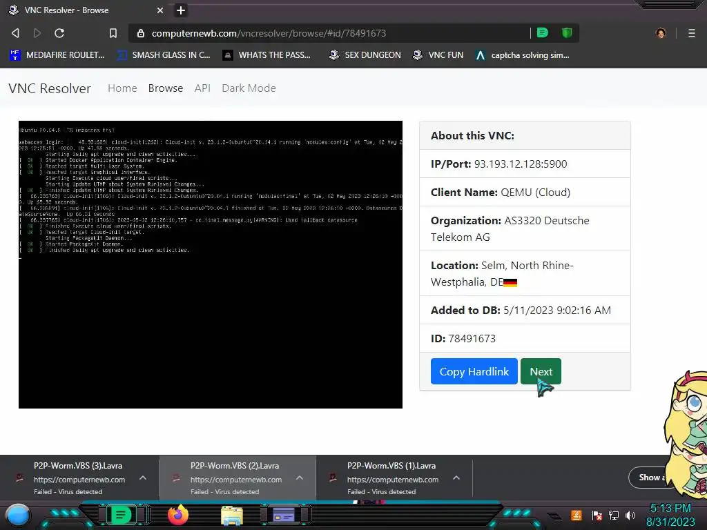Go to the Home nav item

coord(122,88)
